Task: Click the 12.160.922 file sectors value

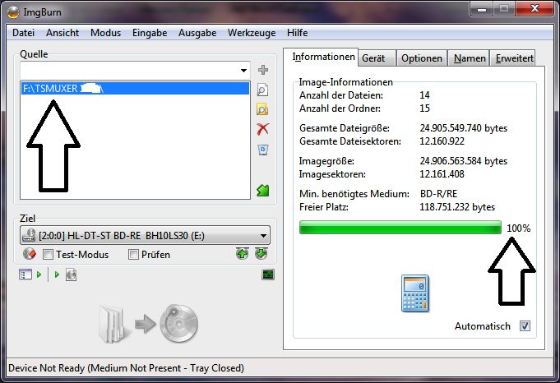Action: [442, 141]
